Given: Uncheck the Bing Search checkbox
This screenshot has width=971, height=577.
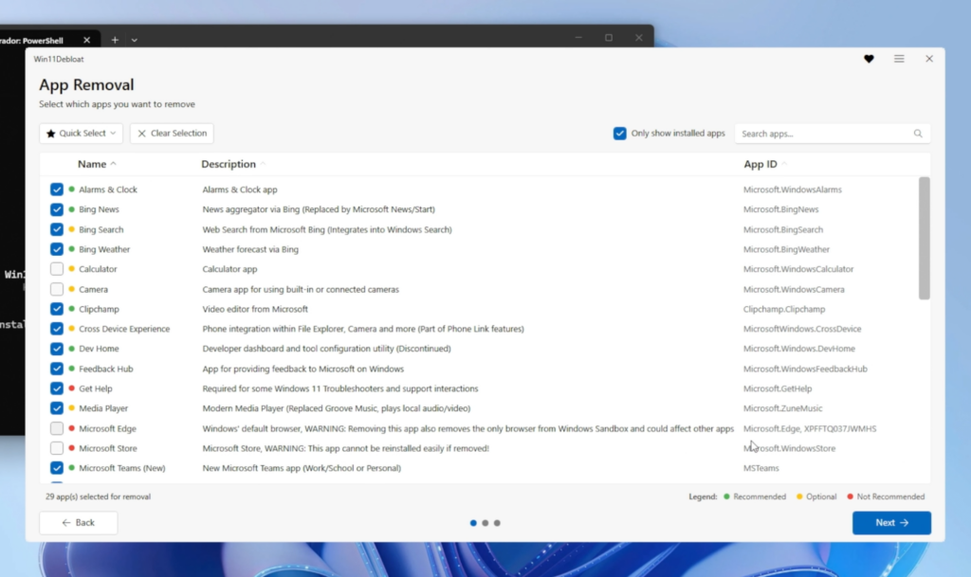Looking at the screenshot, I should (56, 229).
